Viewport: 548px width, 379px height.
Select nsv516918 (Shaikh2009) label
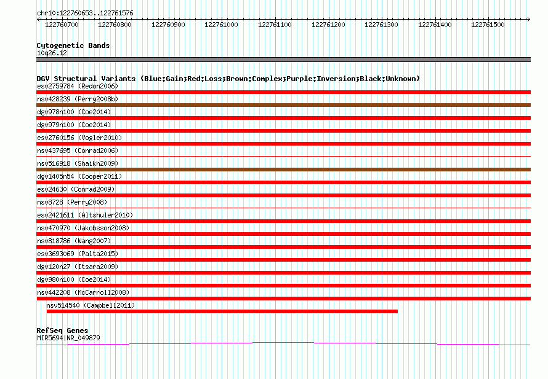[78, 163]
